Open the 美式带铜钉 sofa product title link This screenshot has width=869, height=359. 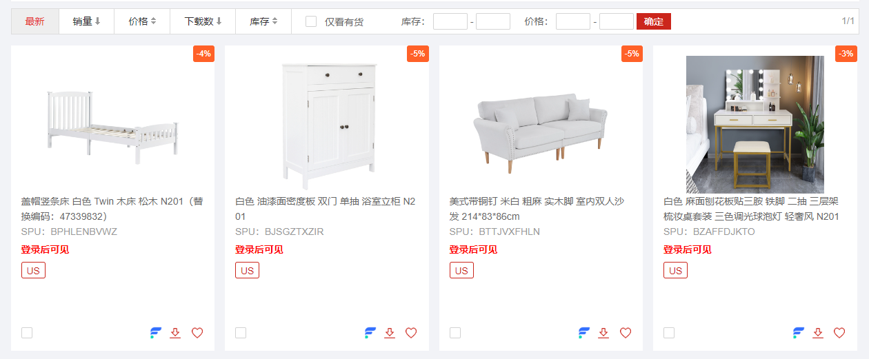537,208
